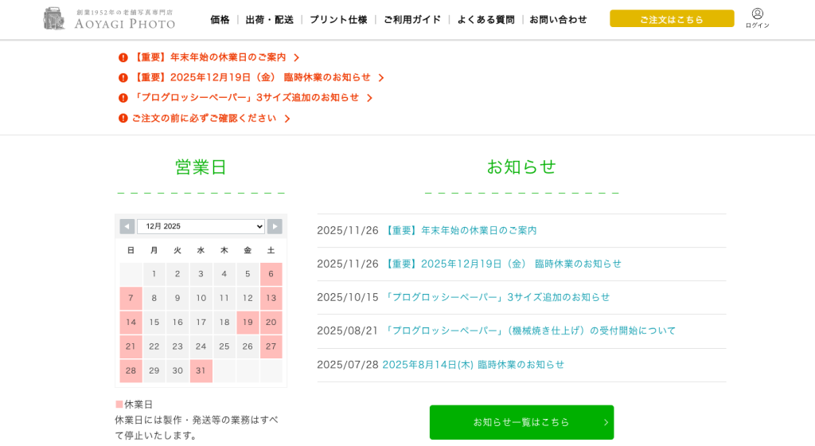This screenshot has height=446, width=815.
Task: Click red alert icon beside ご注文の前に notice
Action: 123,119
